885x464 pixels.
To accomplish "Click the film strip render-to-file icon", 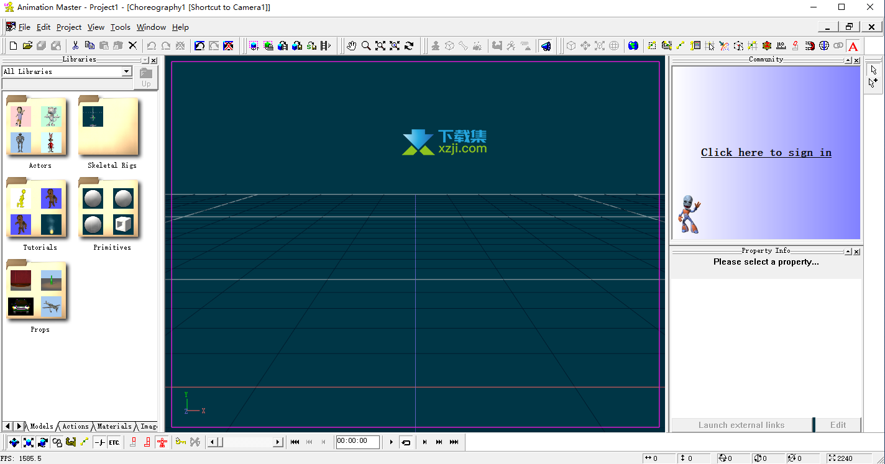I will [326, 45].
